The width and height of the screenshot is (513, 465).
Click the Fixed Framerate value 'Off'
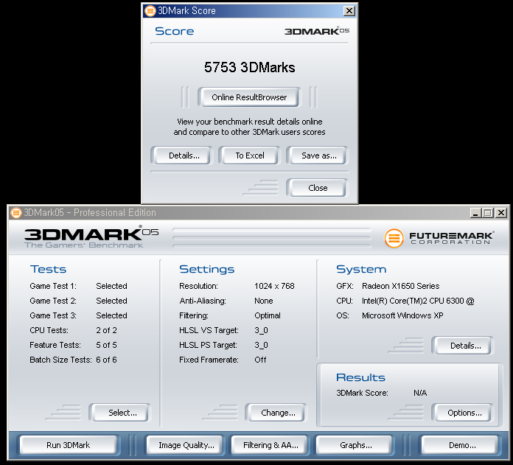[260, 360]
